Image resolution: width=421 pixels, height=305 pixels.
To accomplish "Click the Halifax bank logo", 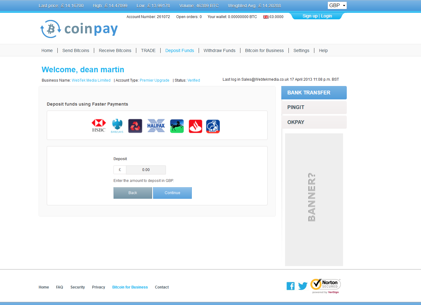I will click(x=156, y=126).
